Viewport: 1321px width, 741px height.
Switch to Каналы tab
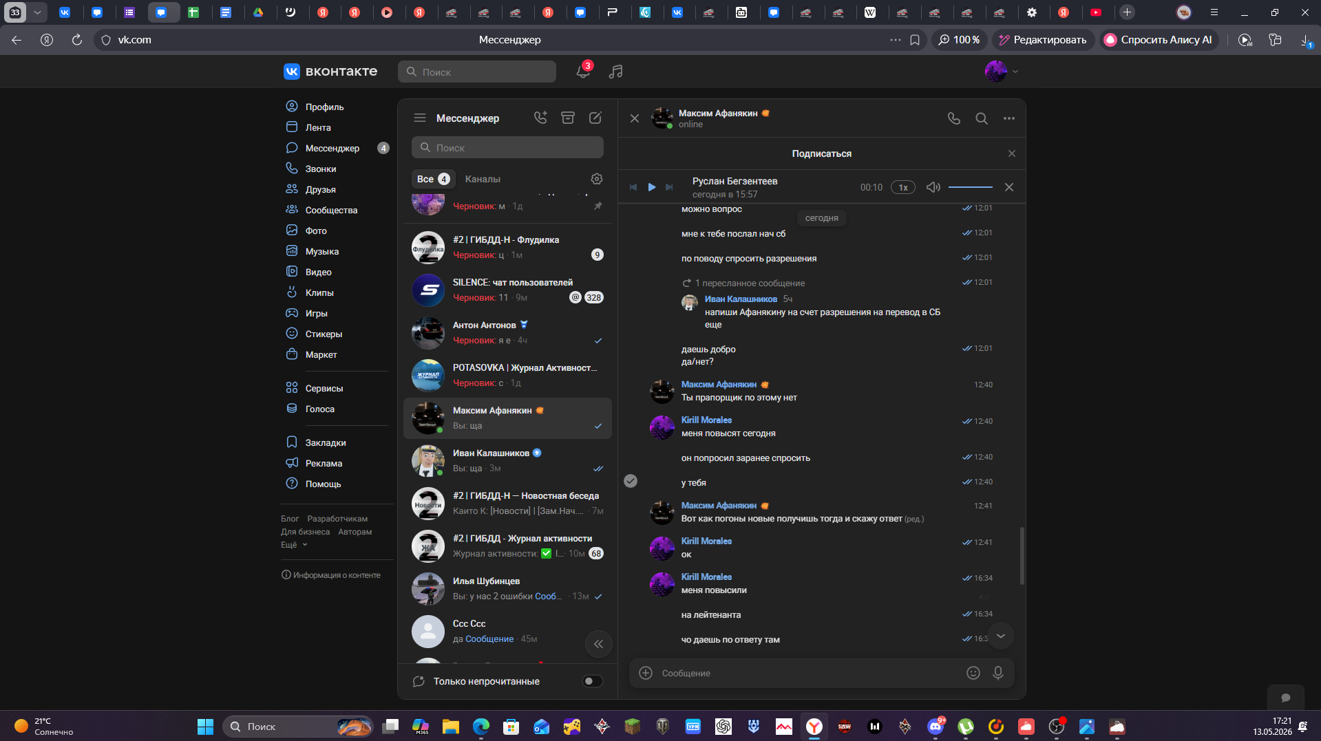[x=483, y=179]
